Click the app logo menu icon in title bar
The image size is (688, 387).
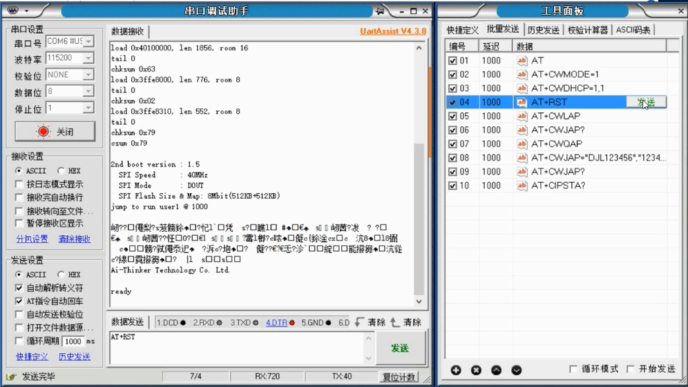pyautogui.click(x=12, y=10)
